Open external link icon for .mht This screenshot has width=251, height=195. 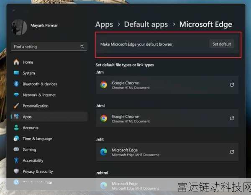[232, 152]
